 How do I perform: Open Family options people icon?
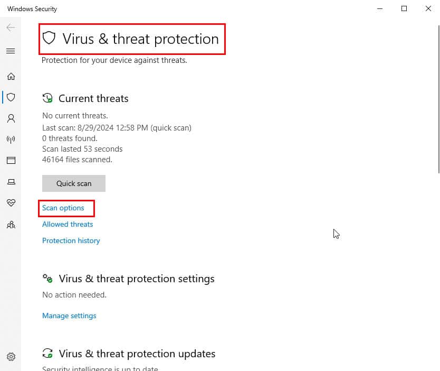(x=11, y=225)
